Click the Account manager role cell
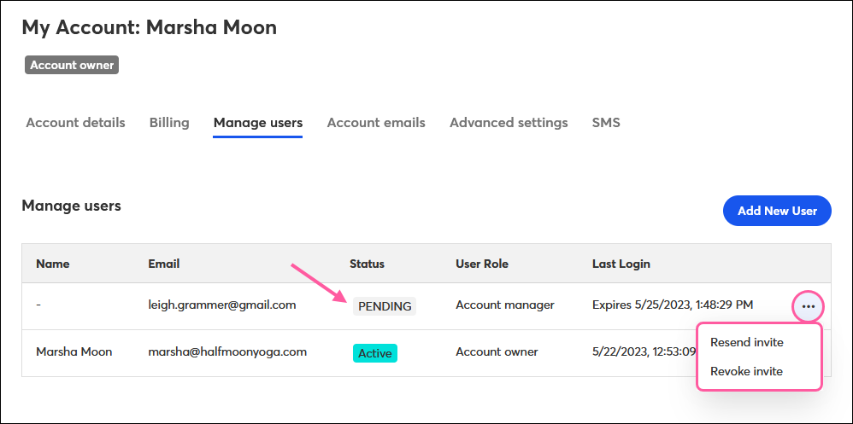The height and width of the screenshot is (424, 853). pyautogui.click(x=505, y=305)
